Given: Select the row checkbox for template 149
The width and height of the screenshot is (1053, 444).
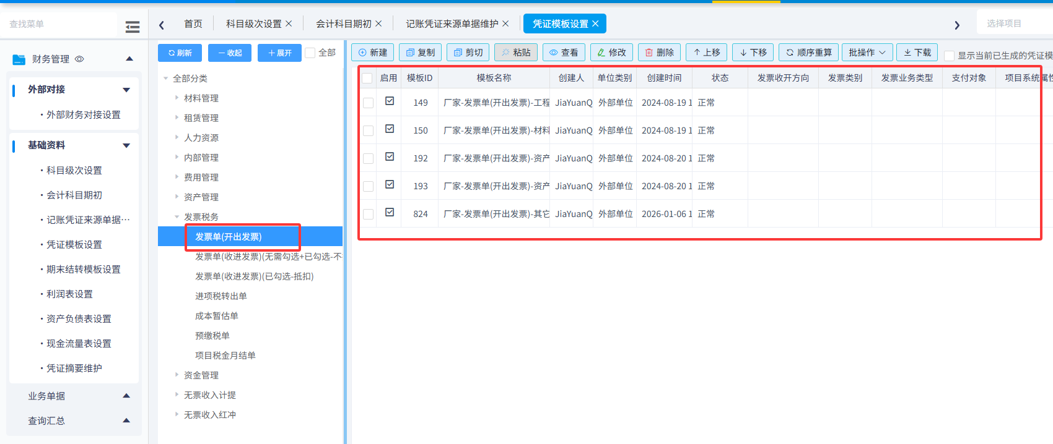Looking at the screenshot, I should 368,103.
